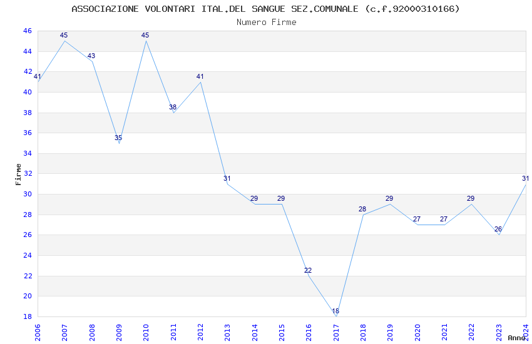Image resolution: width=532 pixels, height=344 pixels.
Task: Select the 2015 year label on x-axis
Action: 282,332
